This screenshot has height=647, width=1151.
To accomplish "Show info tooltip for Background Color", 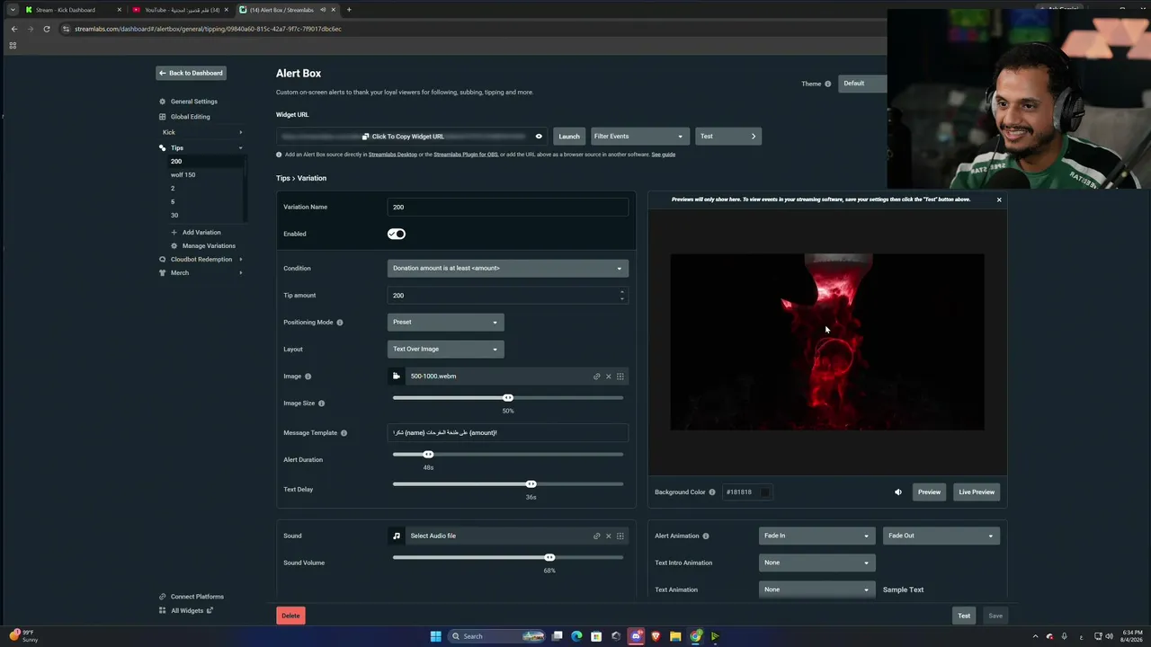I will coord(712,492).
